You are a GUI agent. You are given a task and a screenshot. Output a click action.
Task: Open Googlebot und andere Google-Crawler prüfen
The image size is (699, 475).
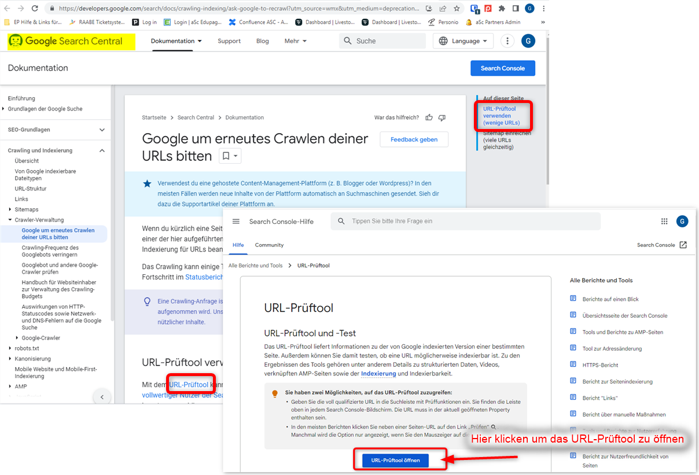tap(60, 268)
